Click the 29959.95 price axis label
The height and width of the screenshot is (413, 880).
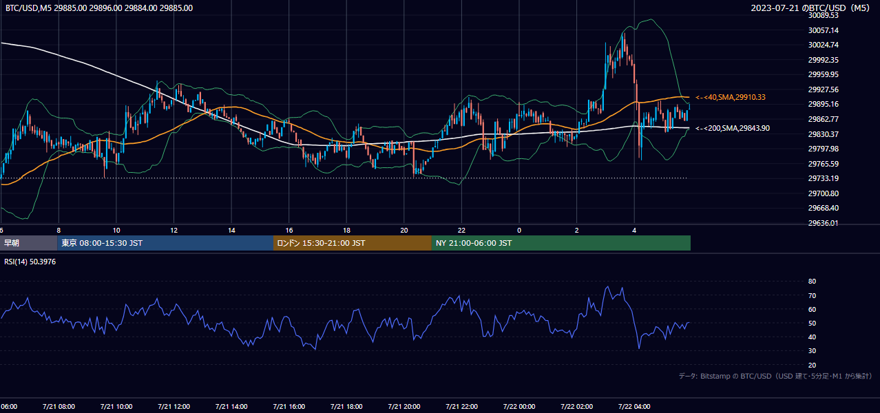click(x=824, y=74)
